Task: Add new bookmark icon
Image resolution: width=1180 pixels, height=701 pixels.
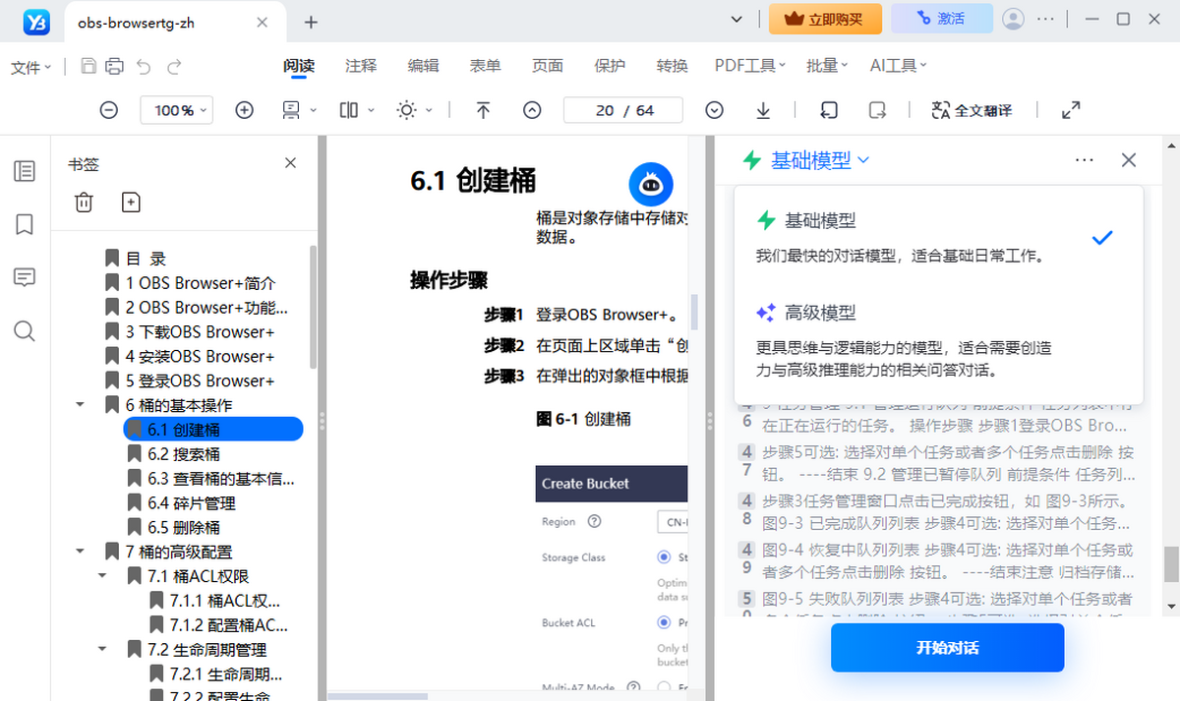Action: pyautogui.click(x=131, y=202)
